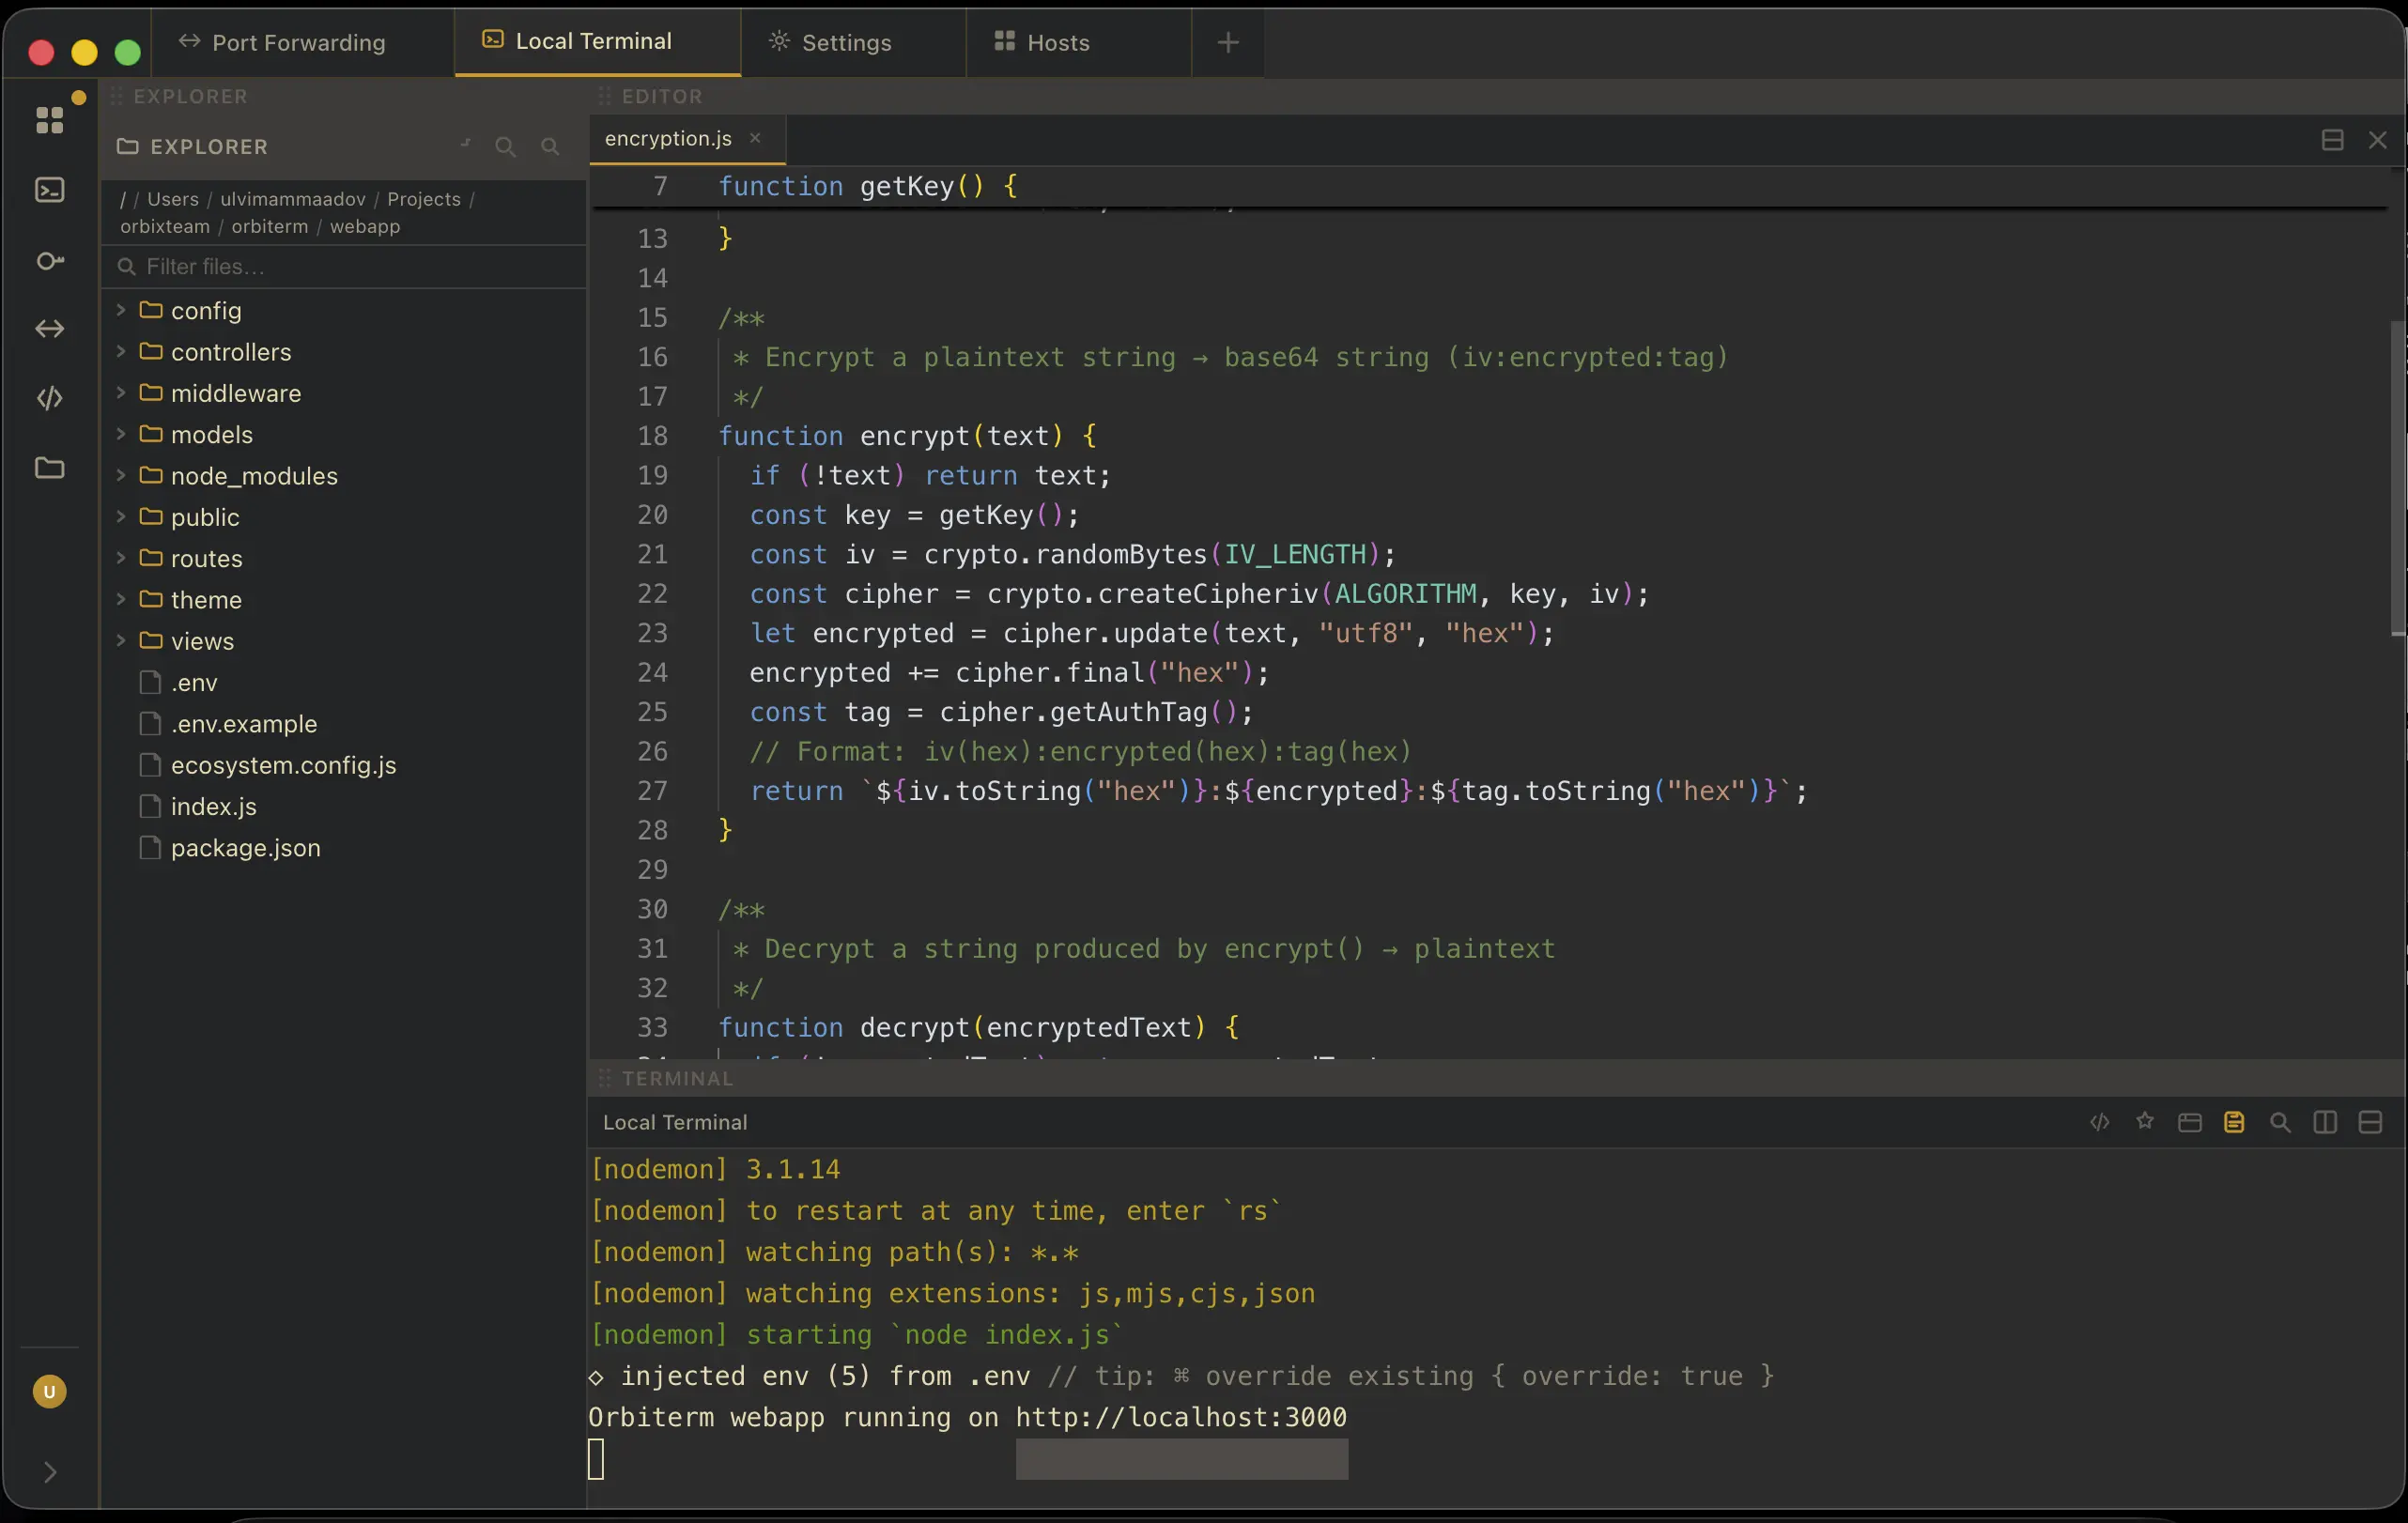Screen dimensions: 2408x1523
Task: Open the port forwarding arrows sidebar icon
Action: click(49, 329)
